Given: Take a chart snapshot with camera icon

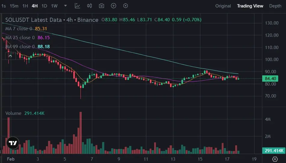Looking at the screenshot, I should [102, 6].
